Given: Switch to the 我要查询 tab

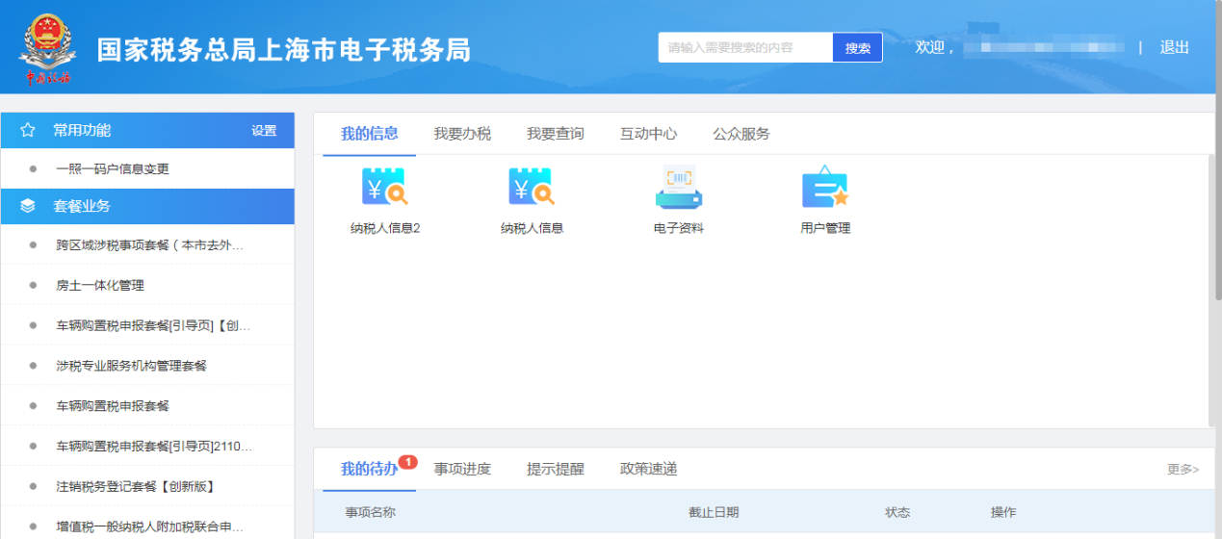Looking at the screenshot, I should 555,134.
